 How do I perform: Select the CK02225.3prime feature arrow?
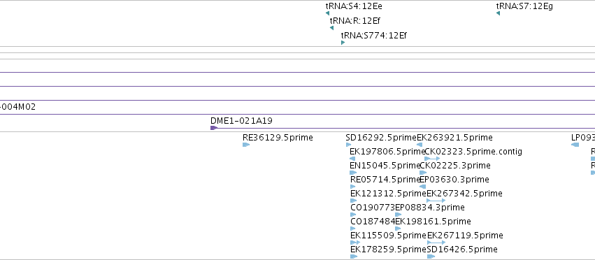pos(423,173)
